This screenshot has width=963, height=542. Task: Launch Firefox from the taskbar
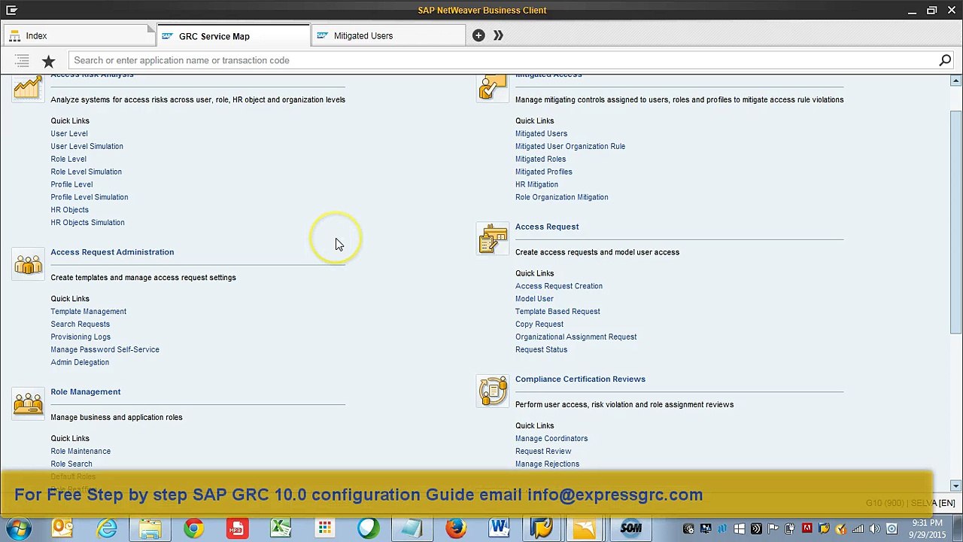[456, 528]
